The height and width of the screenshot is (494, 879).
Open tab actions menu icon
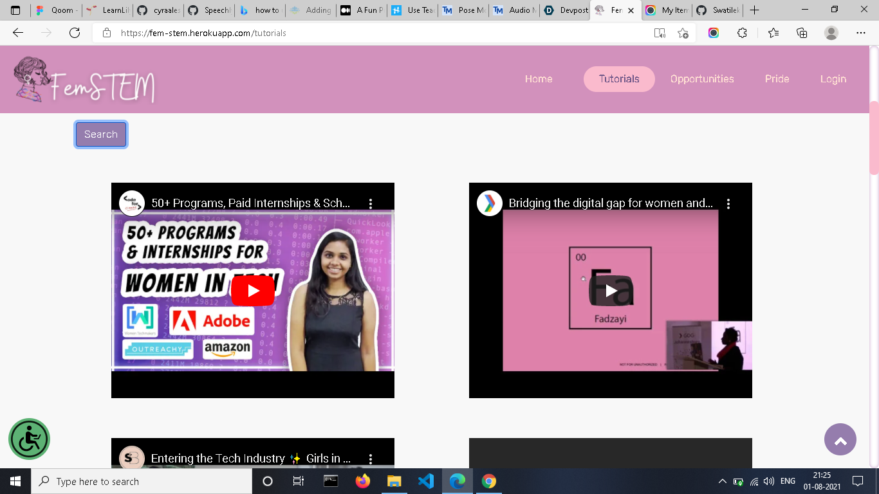point(15,10)
